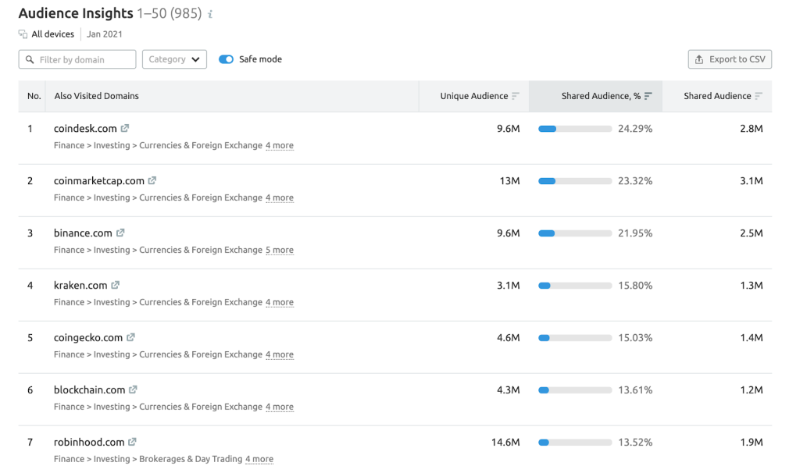Expand 5 more categories under binance.com
The width and height of the screenshot is (789, 466).
(280, 250)
